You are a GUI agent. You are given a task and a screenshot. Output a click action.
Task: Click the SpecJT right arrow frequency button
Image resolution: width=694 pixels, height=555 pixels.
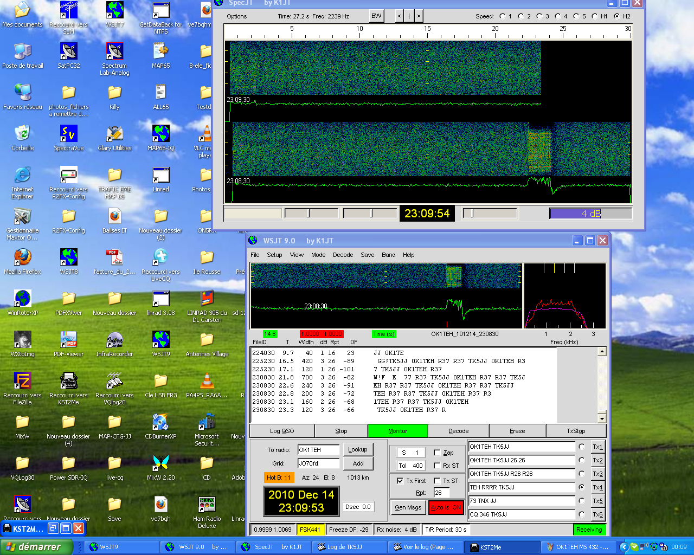418,16
